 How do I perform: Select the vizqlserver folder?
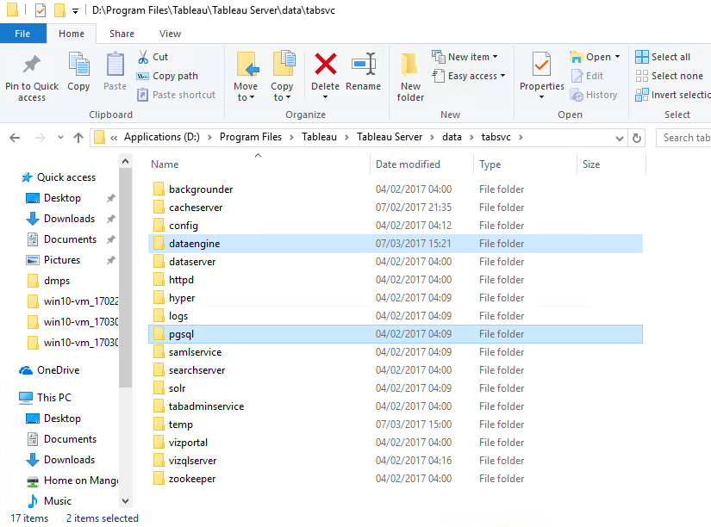[x=396, y=461]
